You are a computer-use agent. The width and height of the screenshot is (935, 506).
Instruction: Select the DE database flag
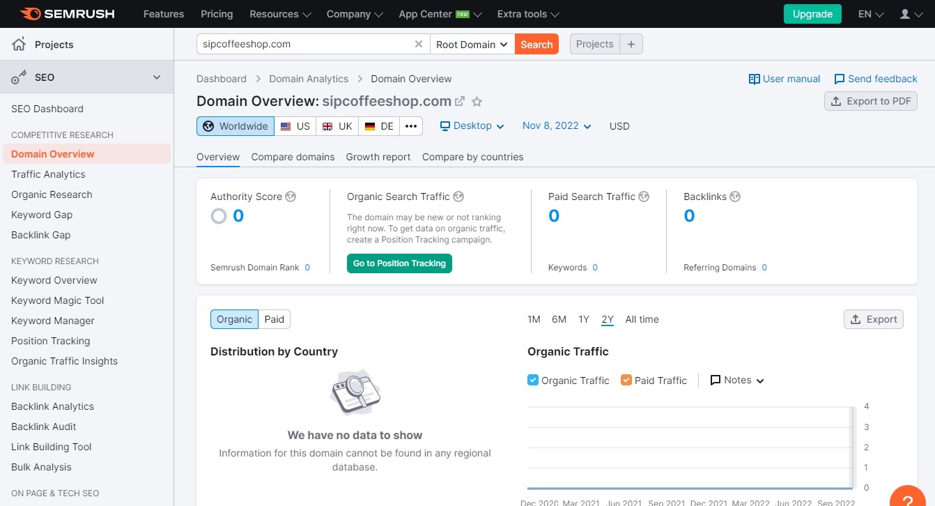coord(379,126)
